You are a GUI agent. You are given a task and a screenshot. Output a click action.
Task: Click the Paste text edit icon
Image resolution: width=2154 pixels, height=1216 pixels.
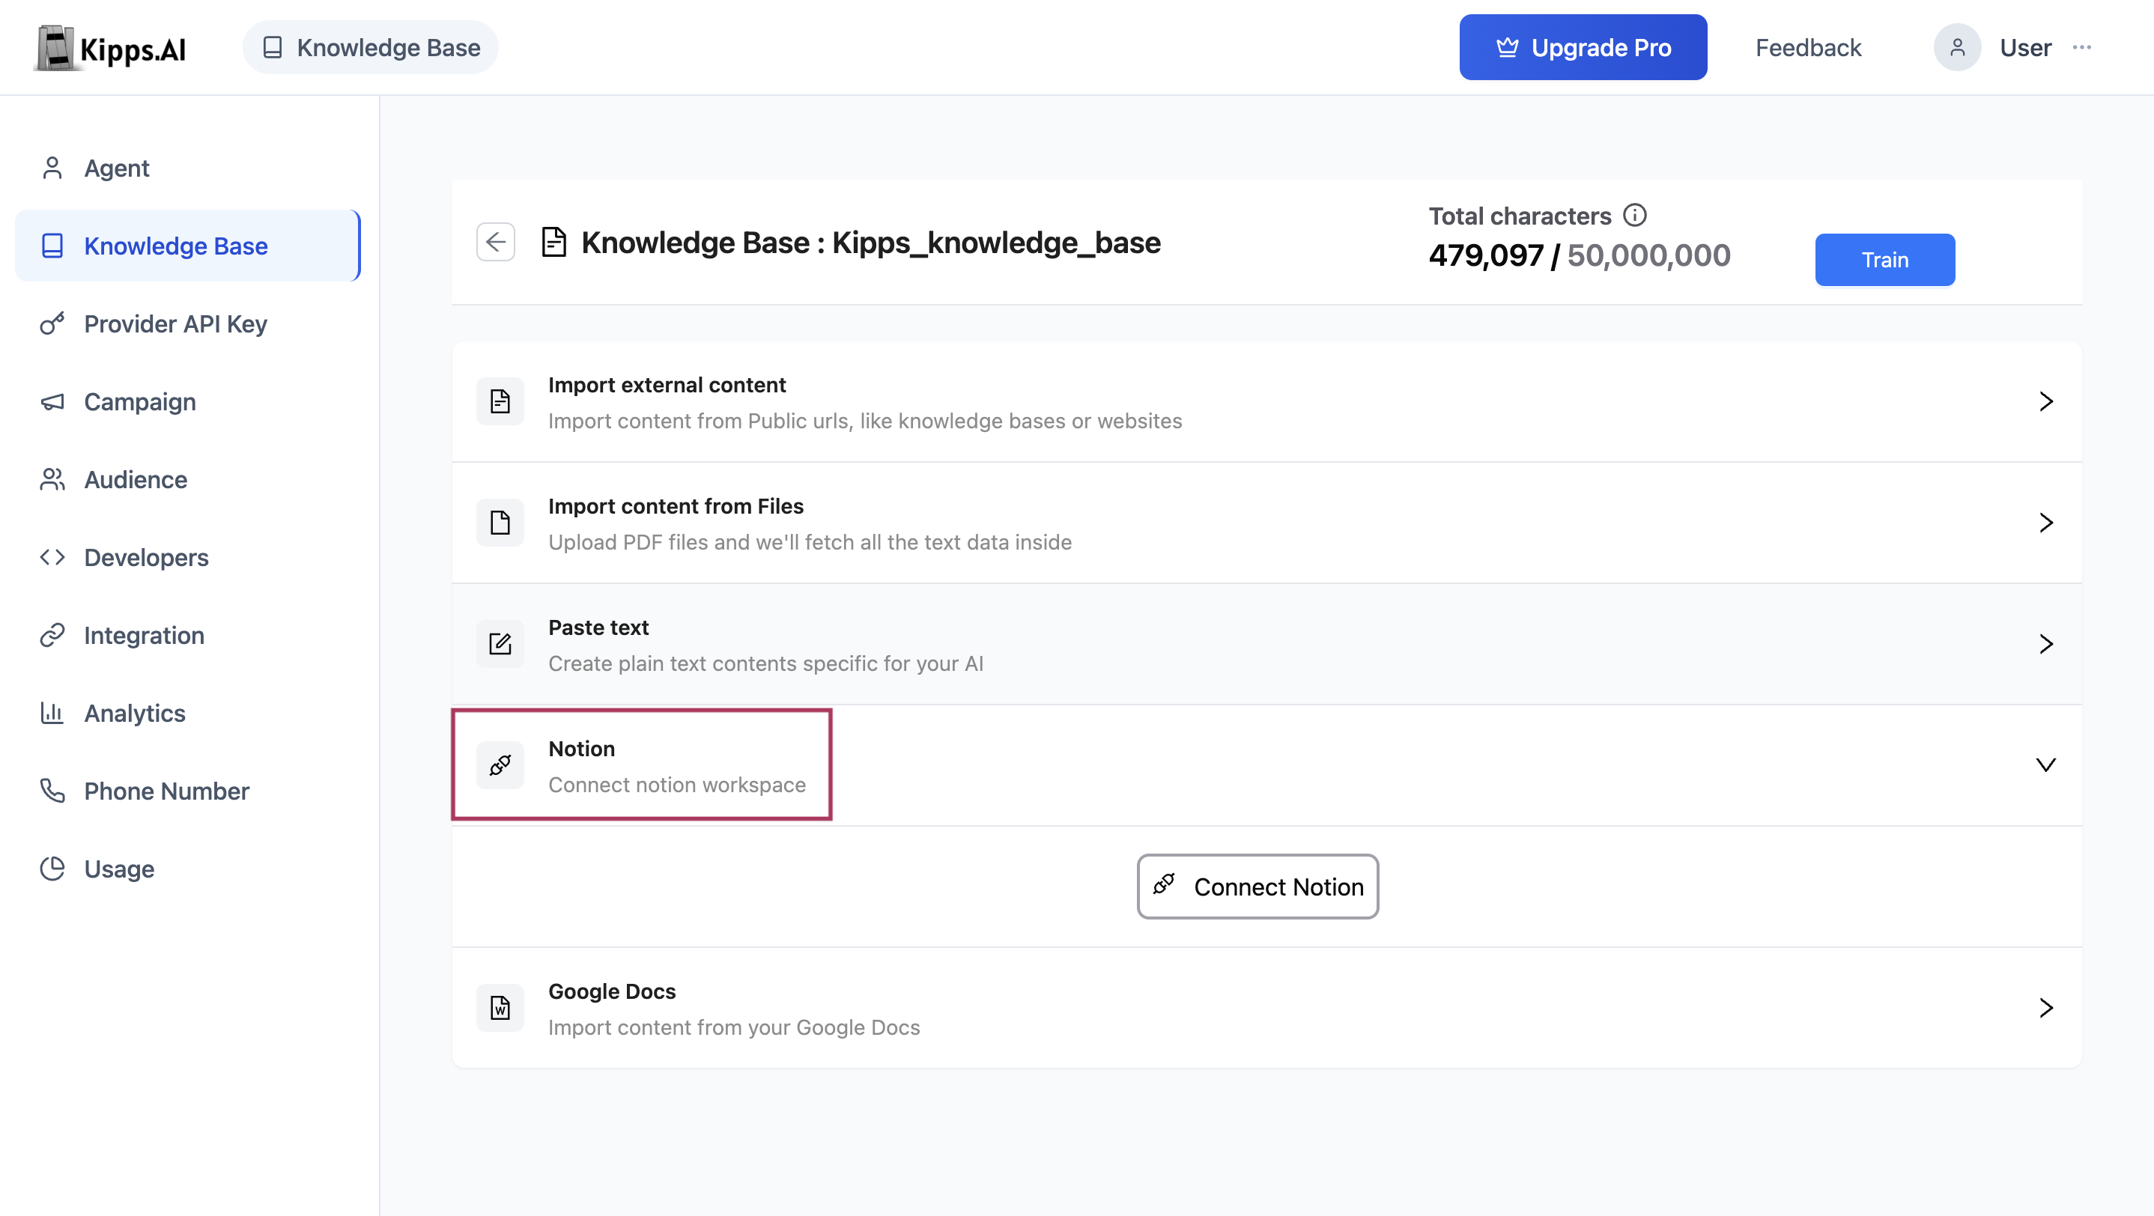point(500,643)
